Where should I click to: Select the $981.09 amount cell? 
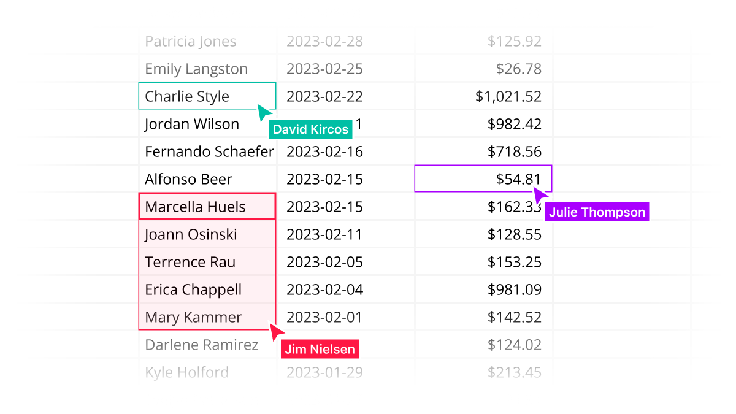coord(483,289)
